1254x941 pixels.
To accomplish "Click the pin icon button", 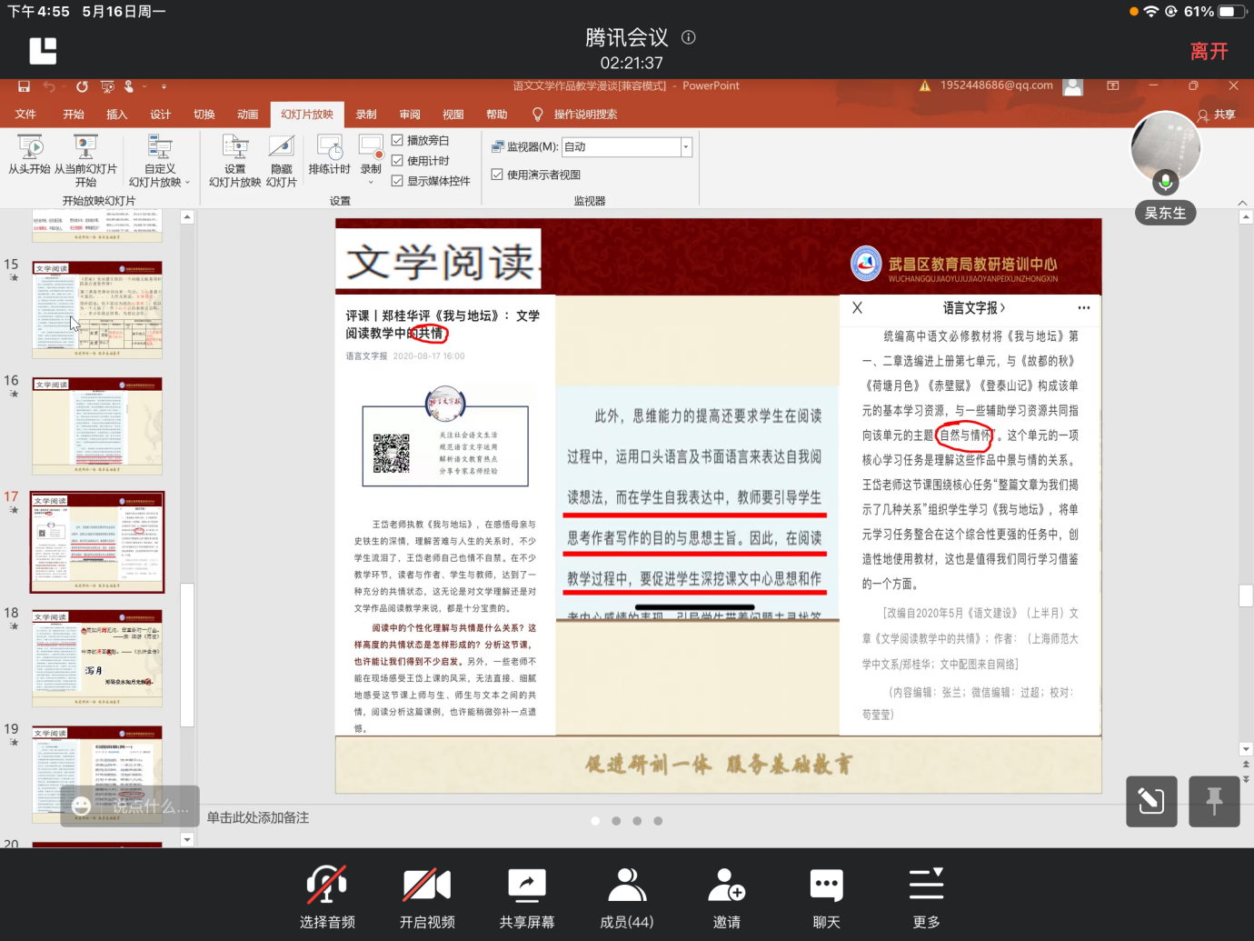I will click(x=1214, y=801).
